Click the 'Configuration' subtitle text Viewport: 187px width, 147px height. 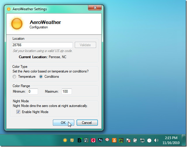point(39,27)
